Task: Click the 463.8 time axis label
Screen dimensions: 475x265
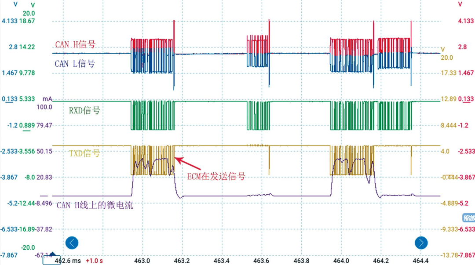Action: pyautogui.click(x=301, y=261)
